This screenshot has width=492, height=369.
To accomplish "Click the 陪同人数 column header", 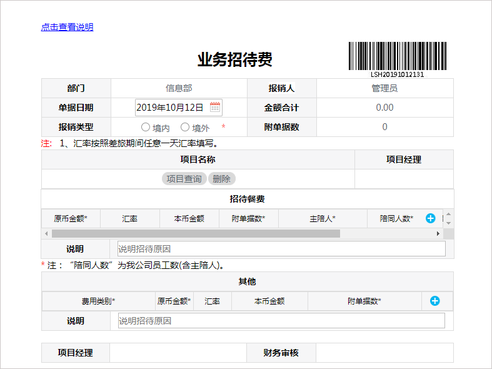I will [x=396, y=218].
